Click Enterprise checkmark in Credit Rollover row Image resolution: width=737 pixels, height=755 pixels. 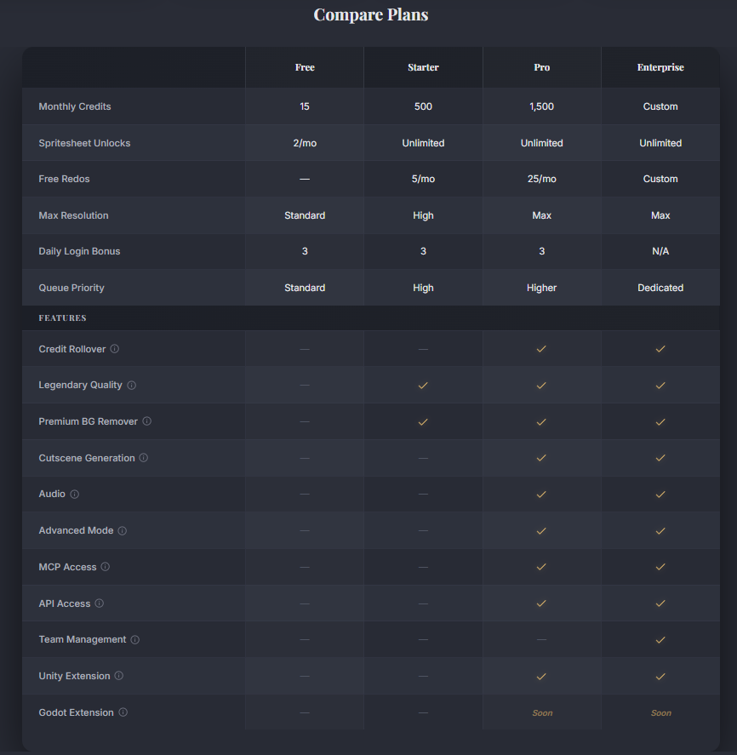[660, 349]
